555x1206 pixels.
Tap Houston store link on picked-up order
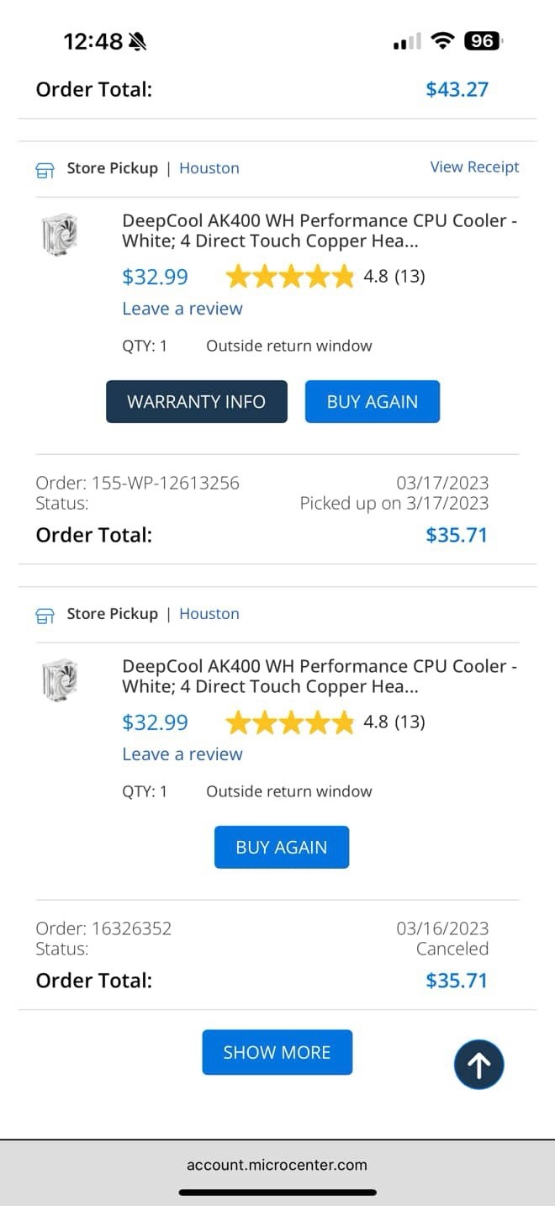(209, 168)
